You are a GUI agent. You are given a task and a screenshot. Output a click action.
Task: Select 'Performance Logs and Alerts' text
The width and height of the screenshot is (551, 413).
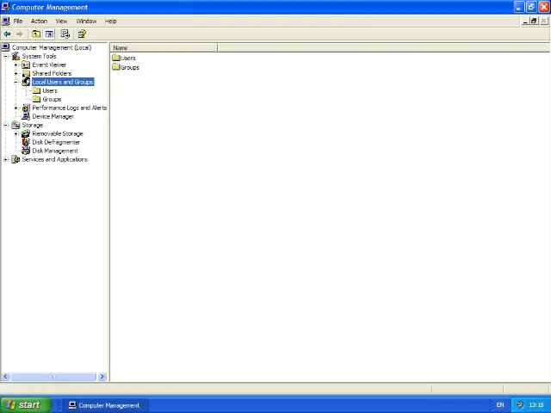coord(70,108)
